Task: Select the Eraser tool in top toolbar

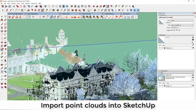Action: [x=7, y=10]
